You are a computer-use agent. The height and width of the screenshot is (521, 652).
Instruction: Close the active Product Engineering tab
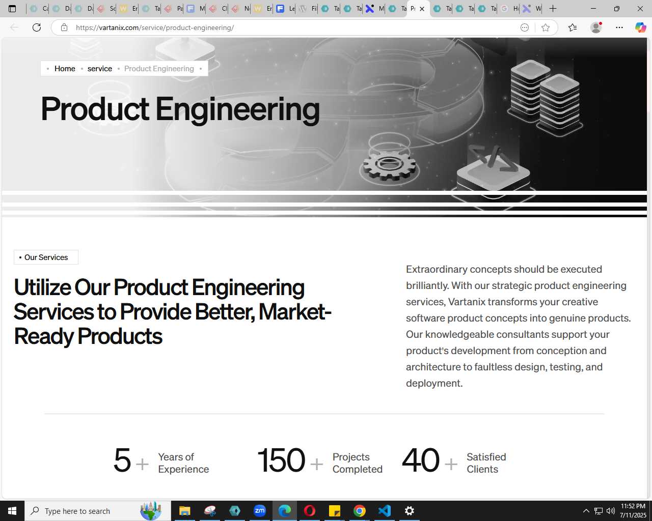pyautogui.click(x=422, y=9)
